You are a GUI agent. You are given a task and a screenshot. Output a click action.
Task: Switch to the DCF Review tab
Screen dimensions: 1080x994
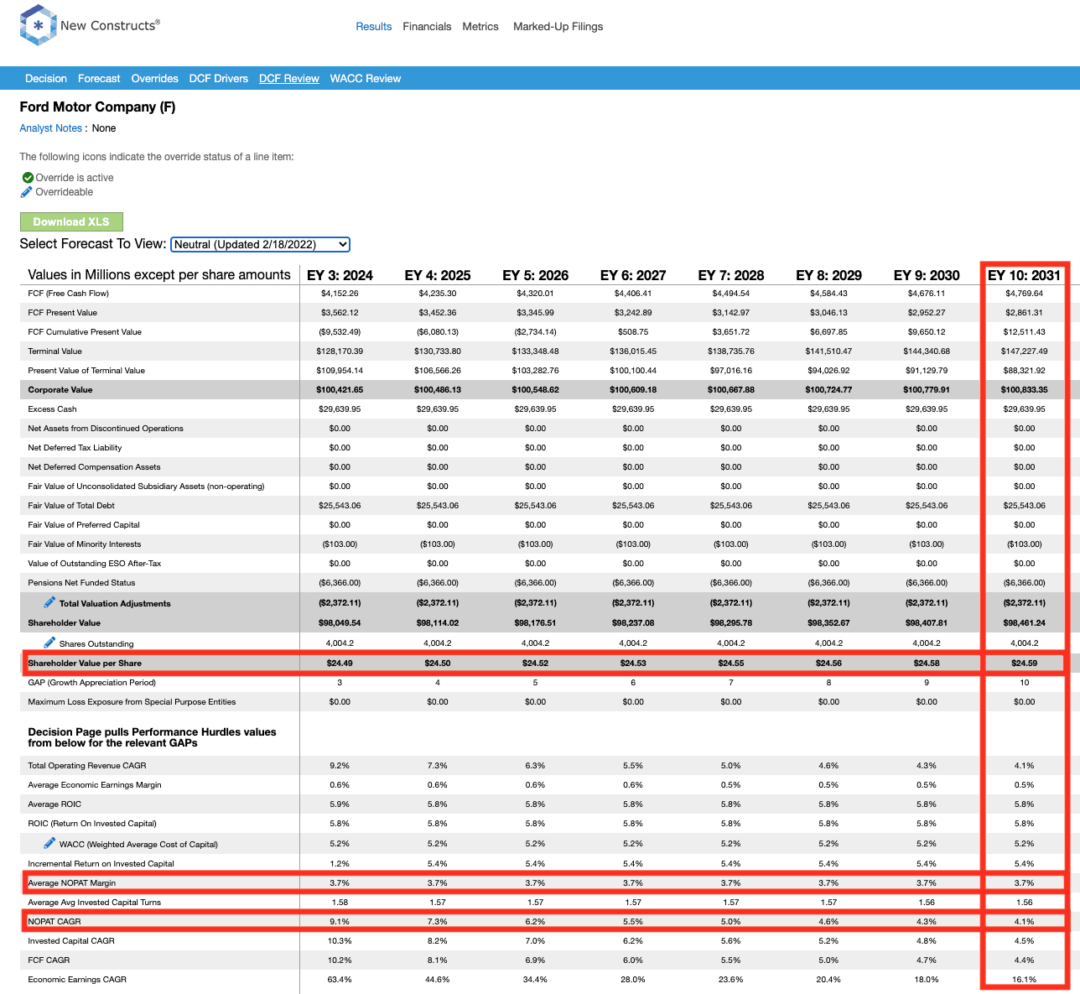[x=289, y=79]
